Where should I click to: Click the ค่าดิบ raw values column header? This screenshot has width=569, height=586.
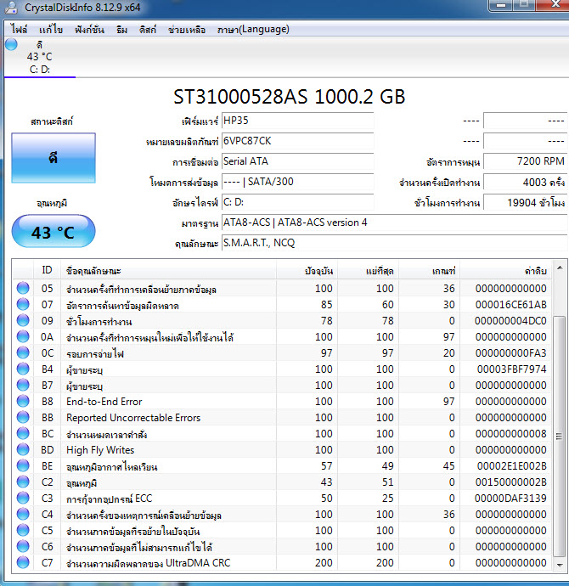535,271
